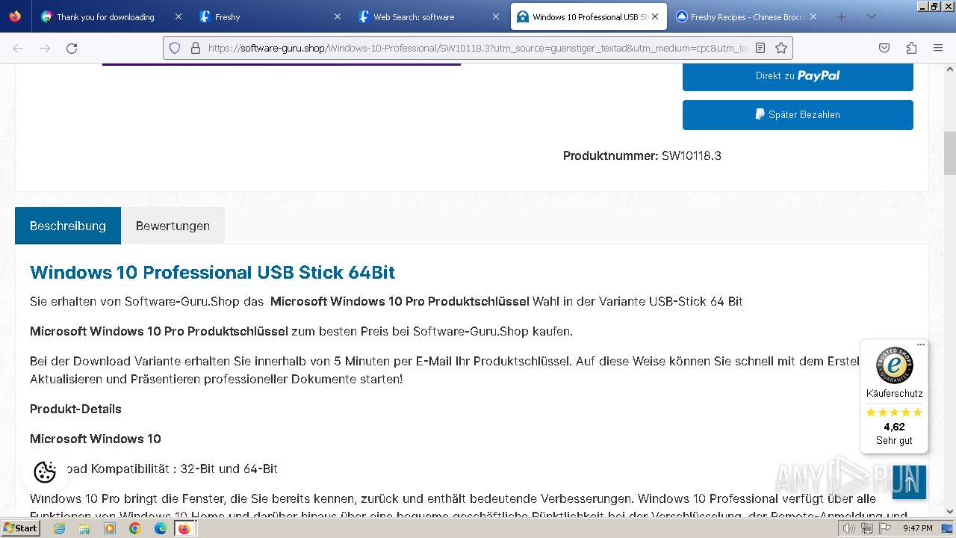Choose 'Später Bezahlen' button
The width and height of the screenshot is (956, 538).
pos(798,115)
